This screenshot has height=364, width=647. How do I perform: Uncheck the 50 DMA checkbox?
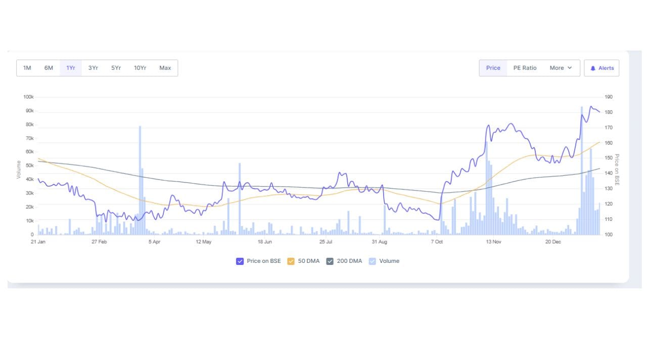[291, 261]
